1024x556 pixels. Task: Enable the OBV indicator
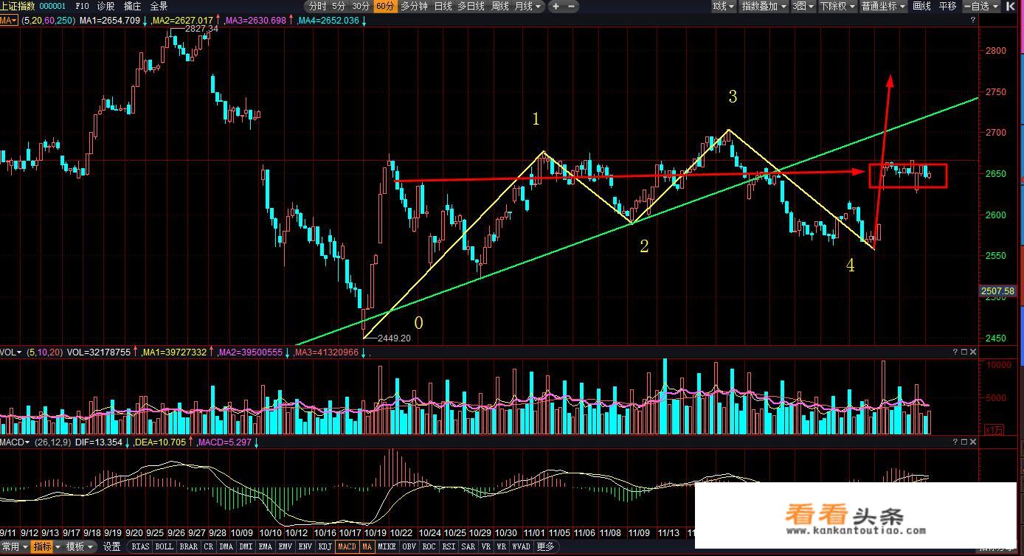pyautogui.click(x=409, y=547)
